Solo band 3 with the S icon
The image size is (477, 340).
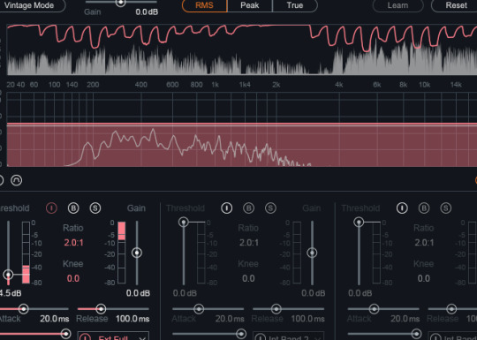click(x=446, y=208)
